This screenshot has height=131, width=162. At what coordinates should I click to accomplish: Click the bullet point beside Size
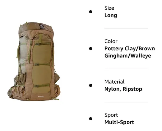point(91,12)
